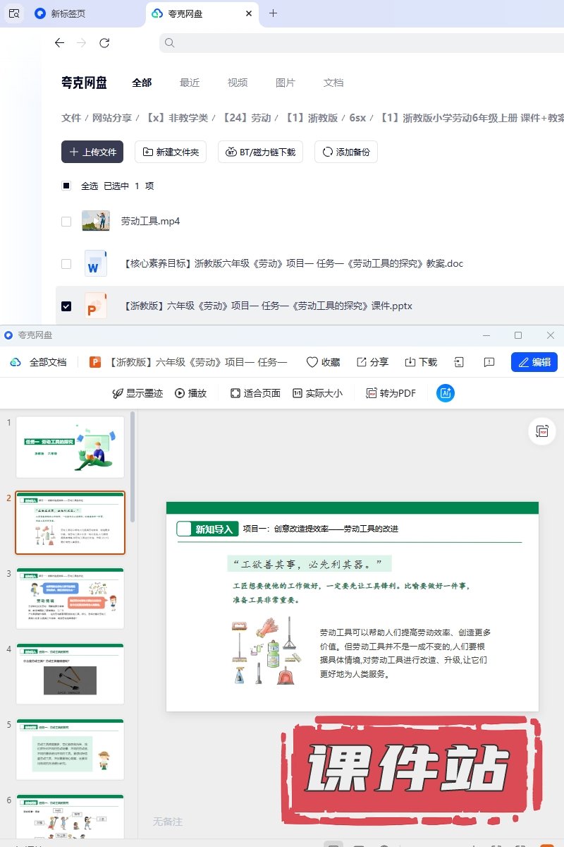Click the slide panel vertical scrollbar

[131, 466]
